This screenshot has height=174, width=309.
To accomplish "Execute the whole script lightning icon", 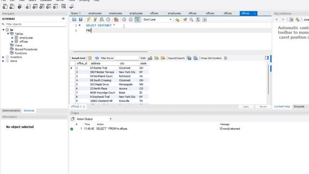I will click(88, 19).
